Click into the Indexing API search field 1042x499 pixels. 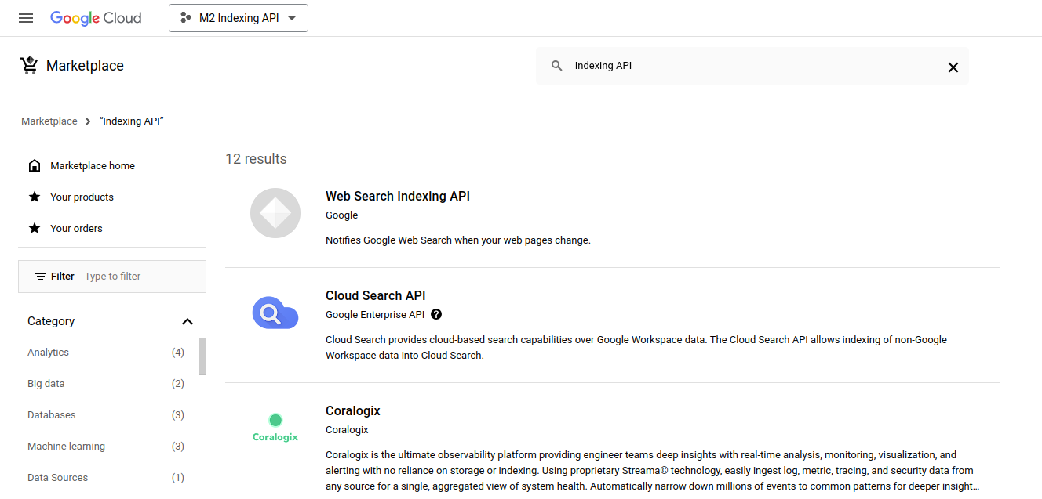point(753,66)
